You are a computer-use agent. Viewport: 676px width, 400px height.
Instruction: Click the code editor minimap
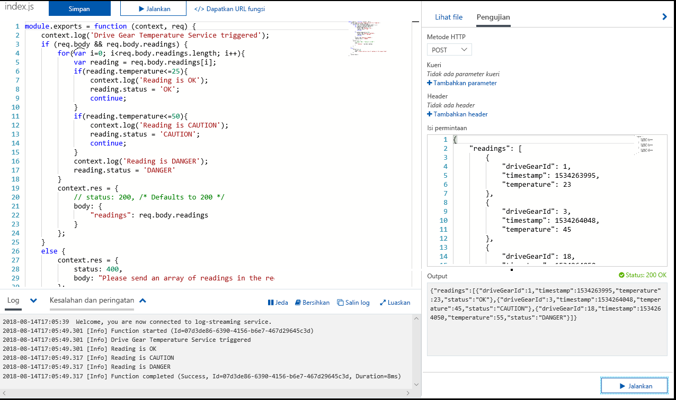pyautogui.click(x=367, y=38)
